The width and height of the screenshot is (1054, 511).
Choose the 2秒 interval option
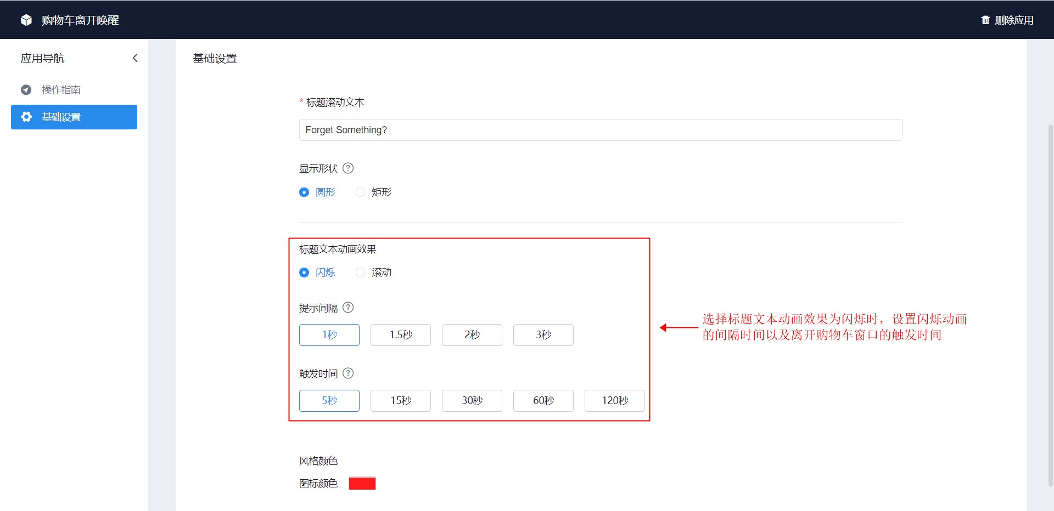(472, 335)
